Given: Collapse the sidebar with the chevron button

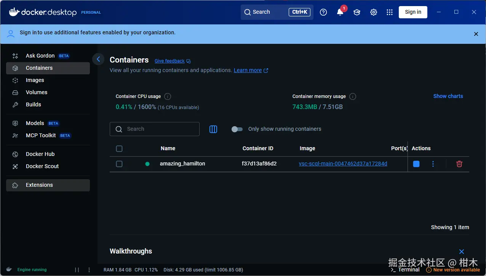Looking at the screenshot, I should 98,59.
